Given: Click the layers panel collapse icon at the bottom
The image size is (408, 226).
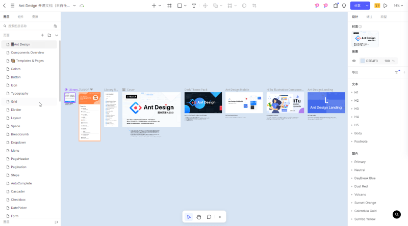Looking at the screenshot, I should coord(57,222).
